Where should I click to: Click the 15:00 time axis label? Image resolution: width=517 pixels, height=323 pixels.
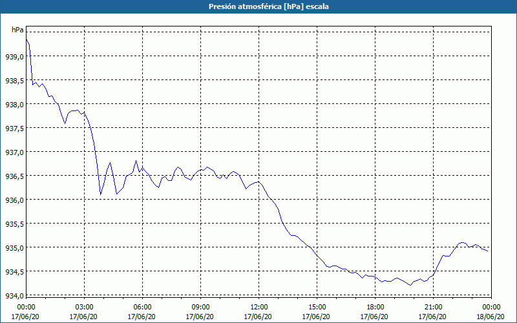point(317,307)
